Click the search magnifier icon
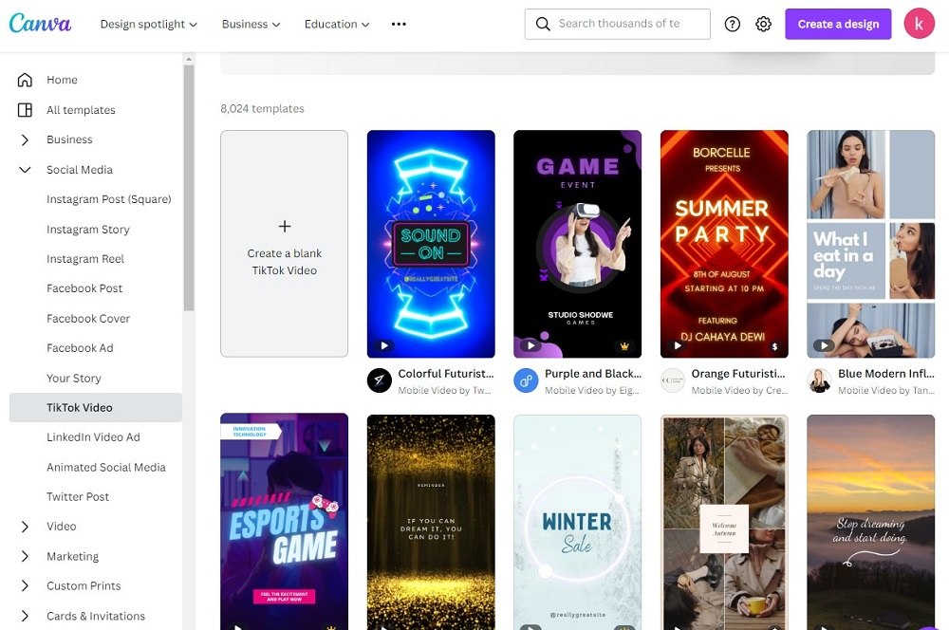949x630 pixels. pos(542,24)
